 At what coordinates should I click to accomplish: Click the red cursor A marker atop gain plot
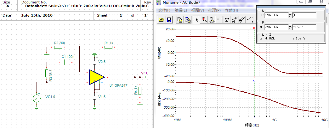coord(254,28)
